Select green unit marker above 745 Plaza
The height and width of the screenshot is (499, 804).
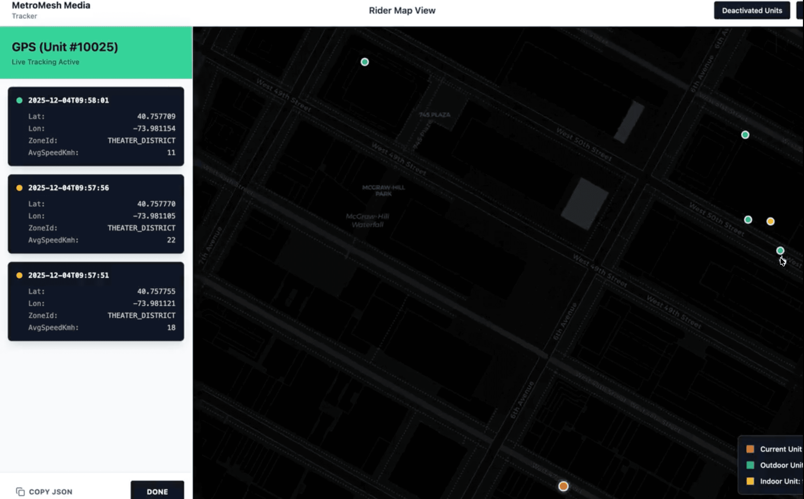coord(365,62)
